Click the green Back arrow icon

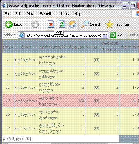9,24
